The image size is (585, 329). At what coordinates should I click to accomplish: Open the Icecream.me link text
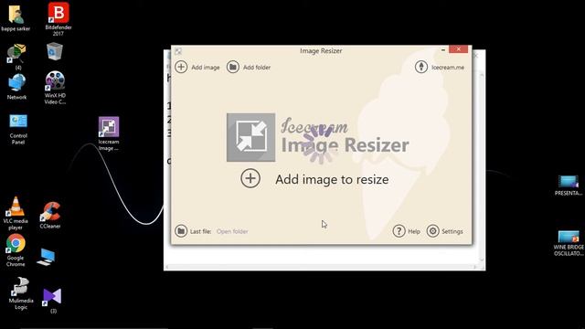[x=448, y=68]
